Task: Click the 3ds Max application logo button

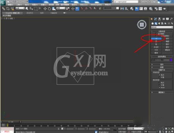Action: 3,3
